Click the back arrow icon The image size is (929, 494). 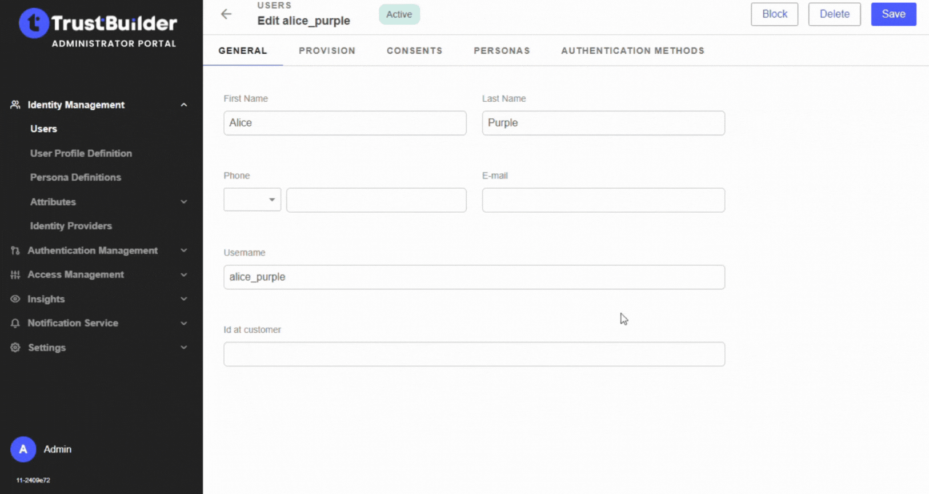click(x=226, y=14)
